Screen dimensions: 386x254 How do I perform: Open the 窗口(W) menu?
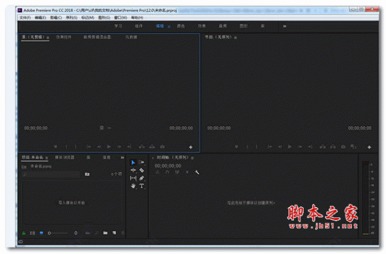point(121,18)
